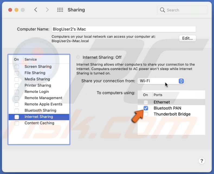Select Printer Sharing in the service list

(38, 85)
